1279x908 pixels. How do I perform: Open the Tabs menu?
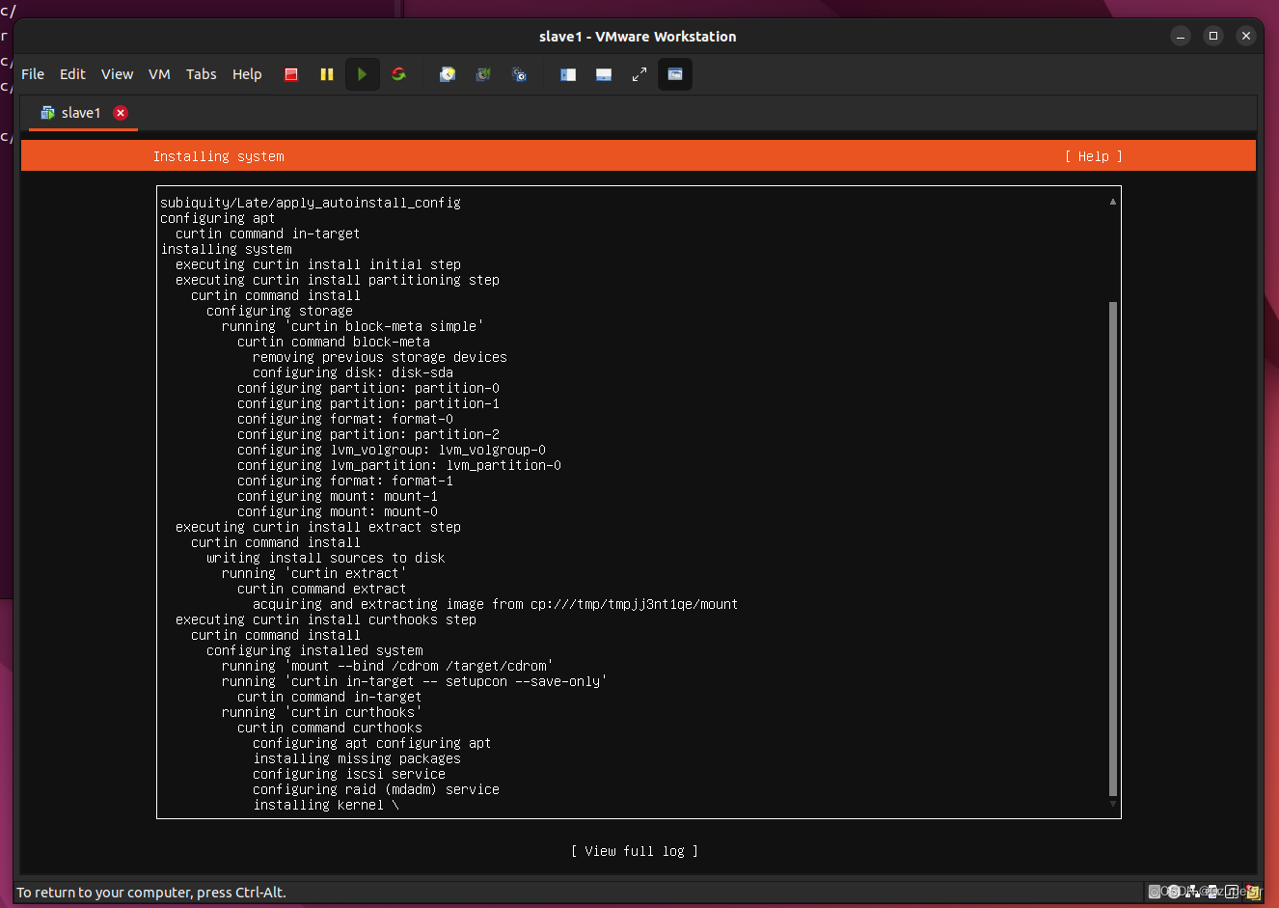pyautogui.click(x=201, y=74)
